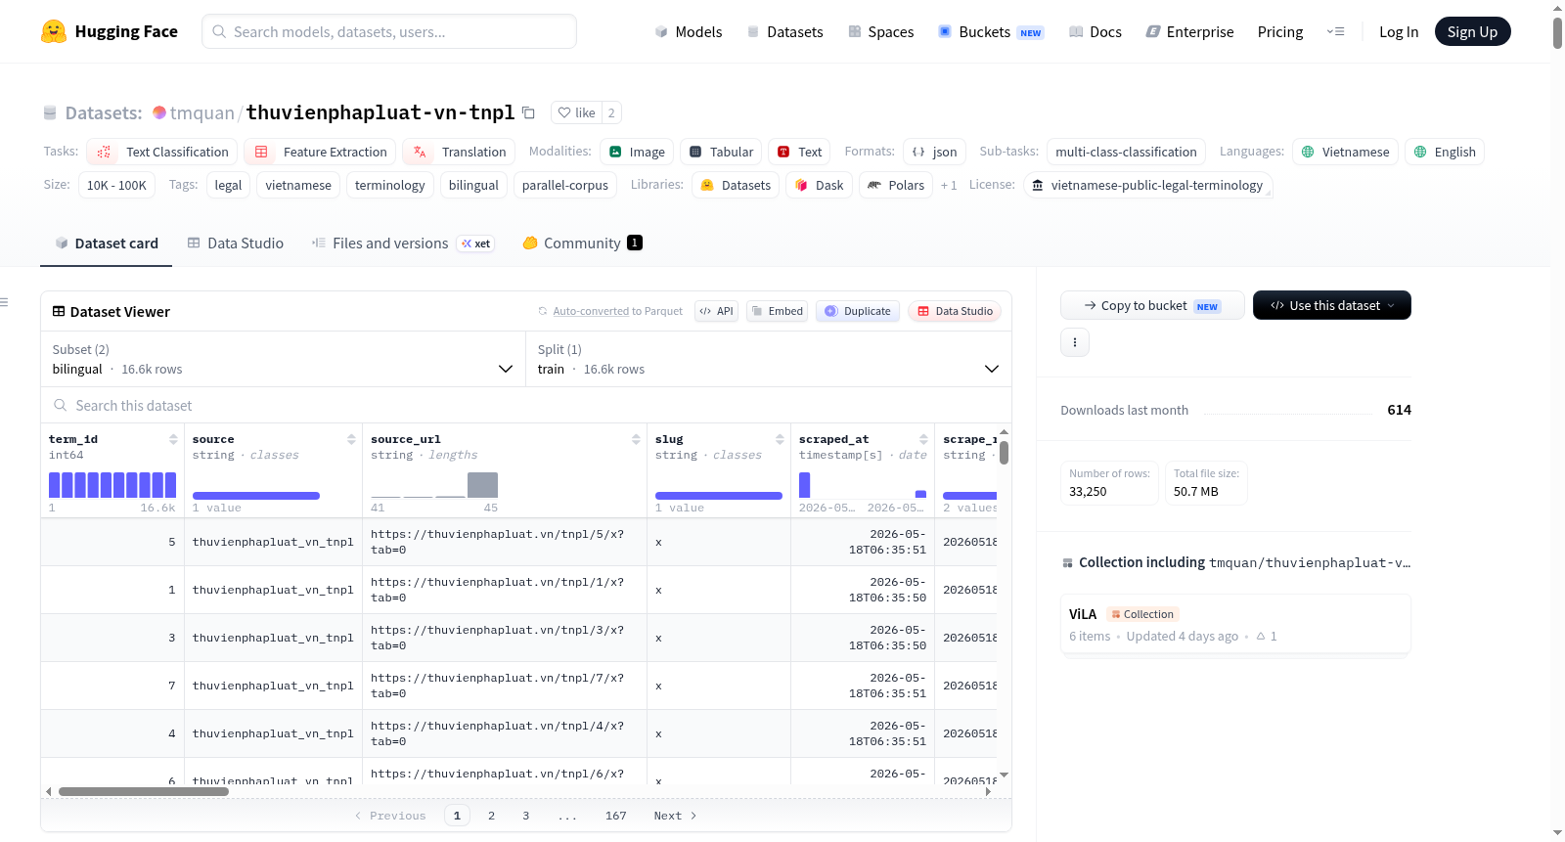Open Models in top navigation
Image resolution: width=1565 pixels, height=842 pixels.
689,31
